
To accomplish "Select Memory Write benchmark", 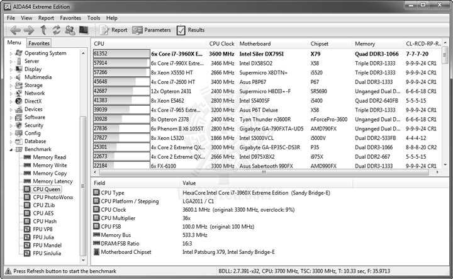I will pyautogui.click(x=50, y=166).
